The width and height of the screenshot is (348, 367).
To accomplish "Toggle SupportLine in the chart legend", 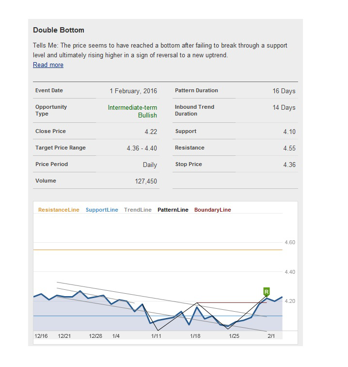I will [102, 210].
